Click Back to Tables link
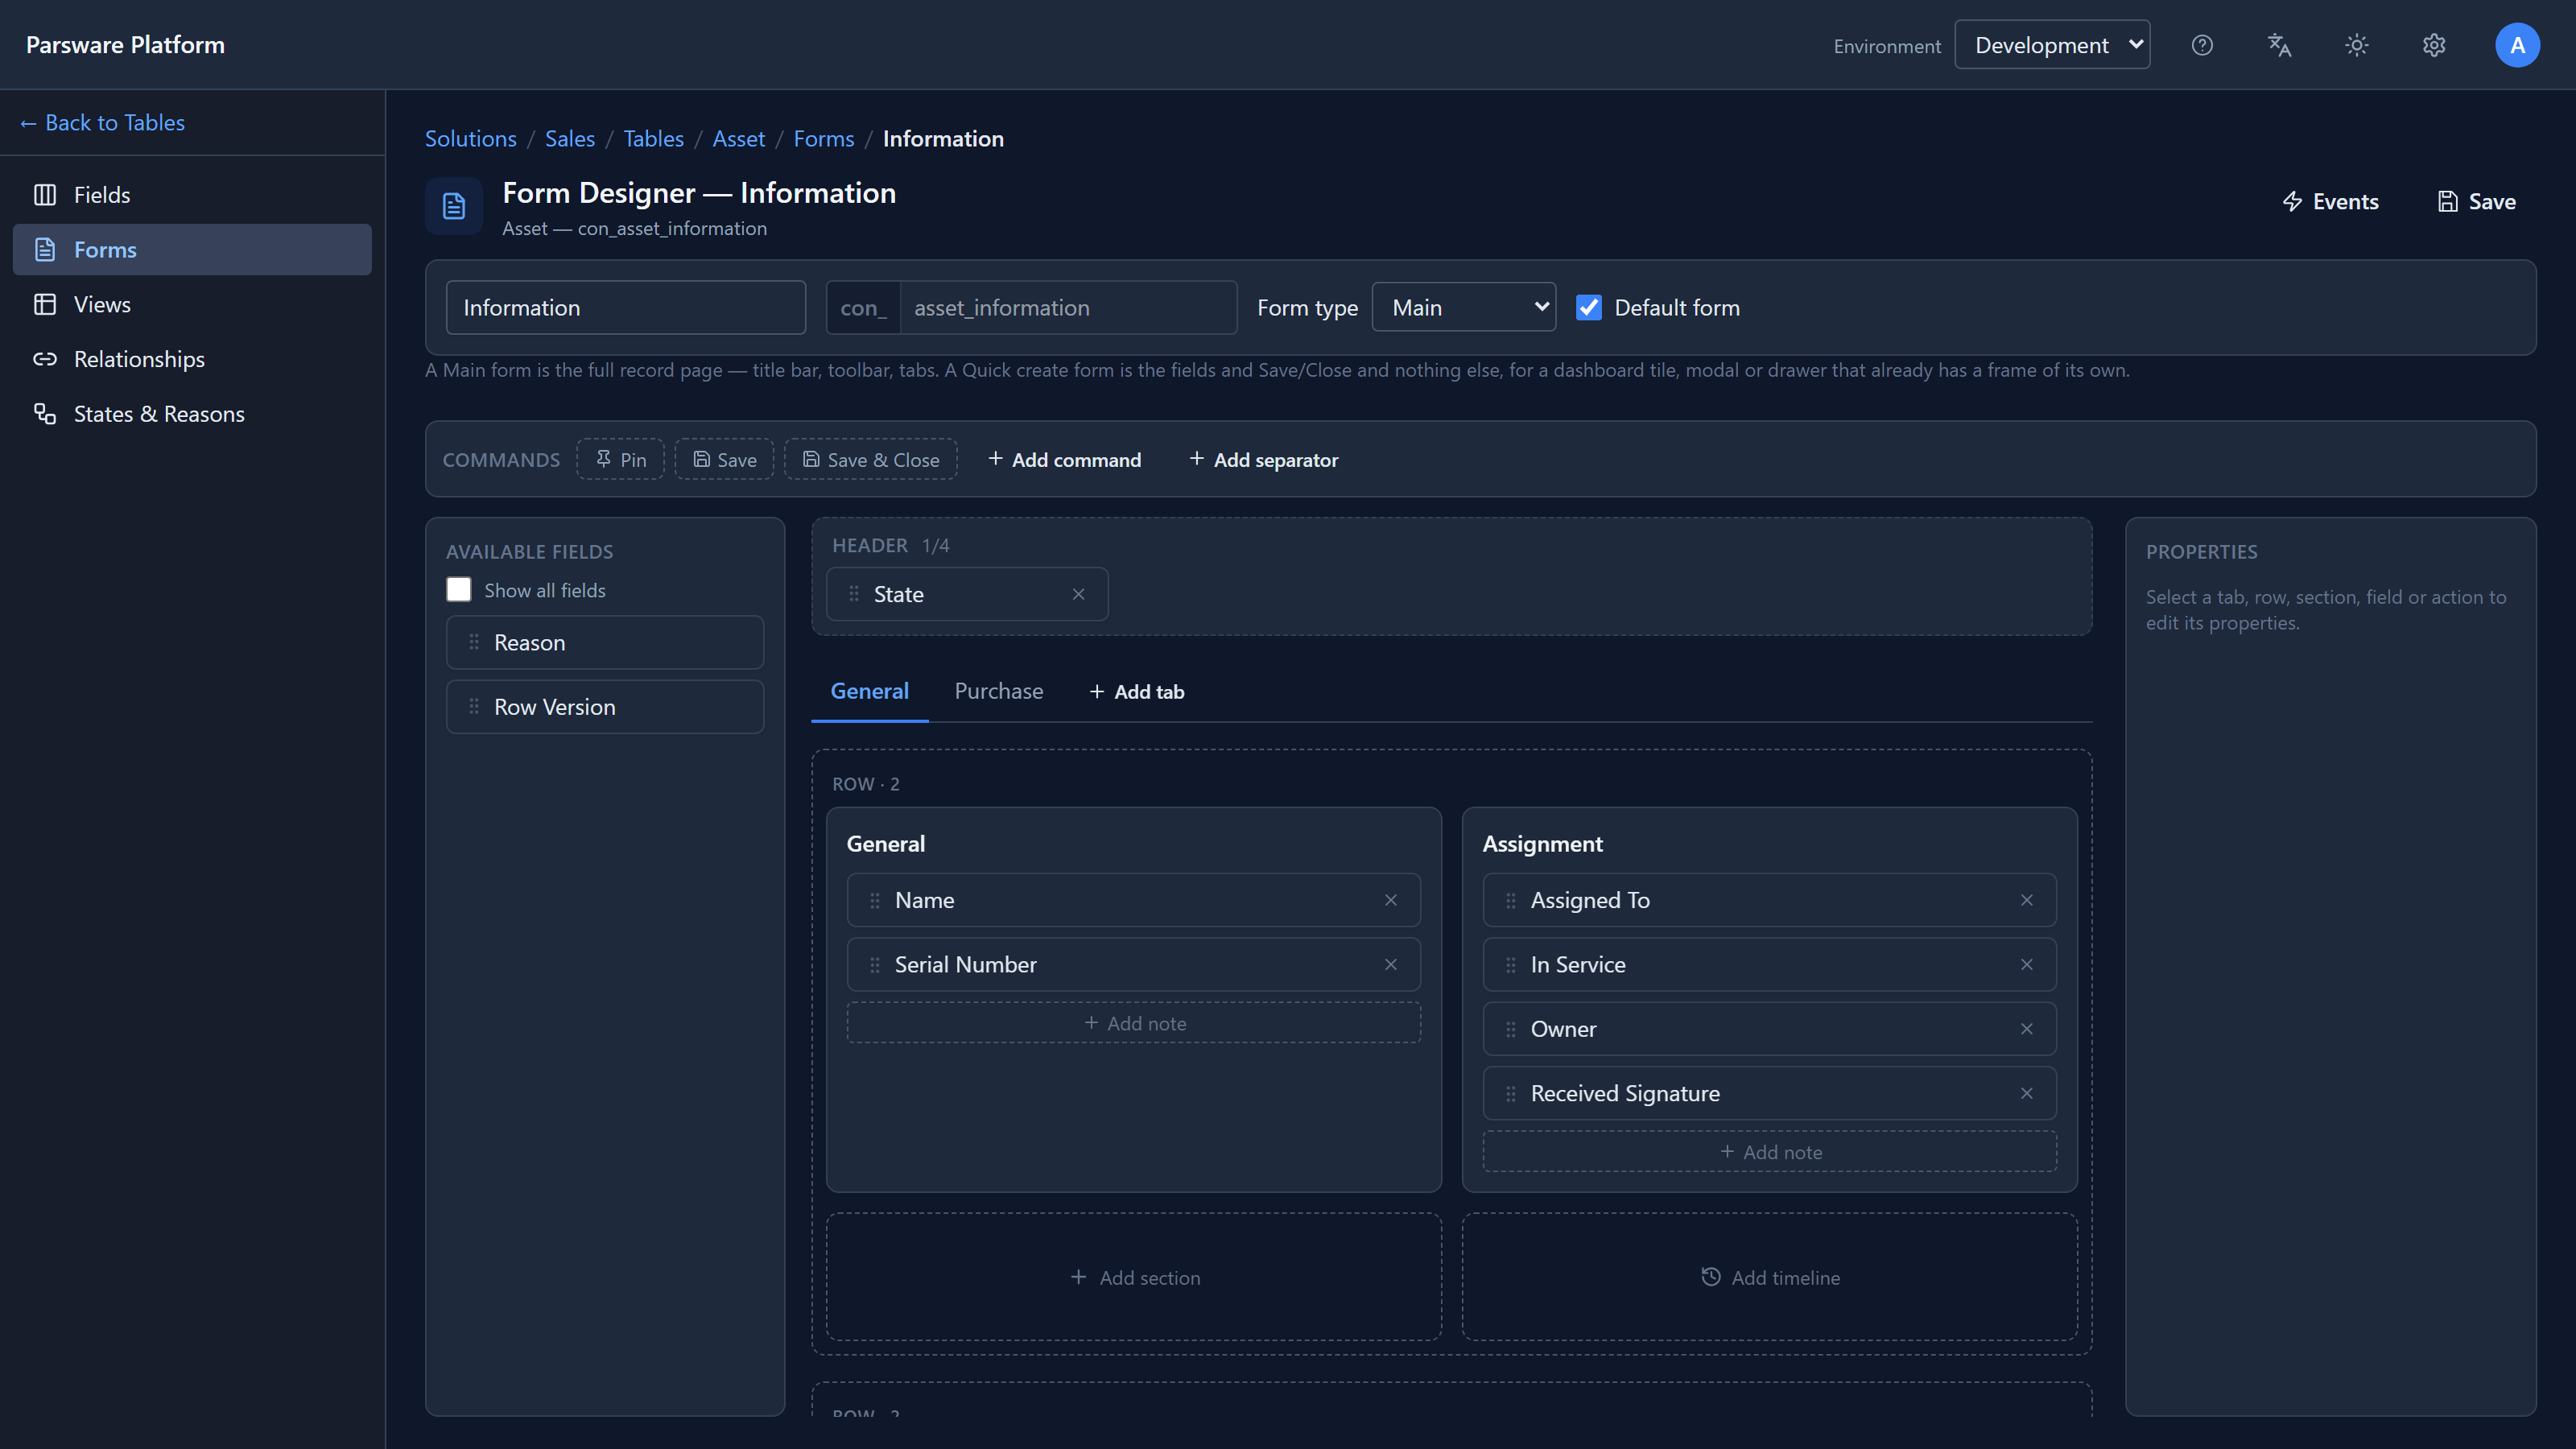Viewport: 2576px width, 1449px height. click(102, 122)
